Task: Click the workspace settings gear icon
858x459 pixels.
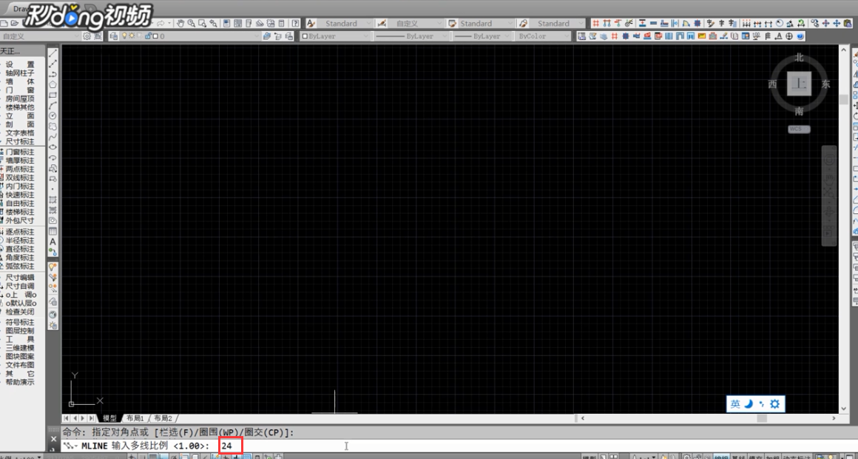Action: [x=87, y=36]
